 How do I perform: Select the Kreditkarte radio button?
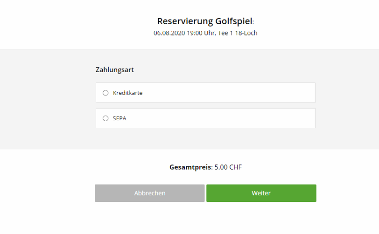coord(105,93)
